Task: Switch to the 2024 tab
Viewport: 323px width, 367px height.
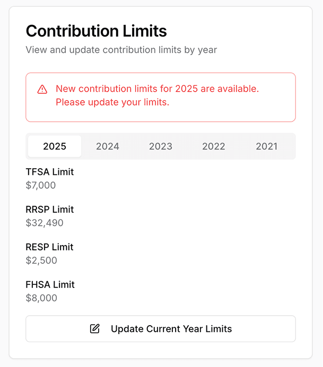Action: point(108,146)
